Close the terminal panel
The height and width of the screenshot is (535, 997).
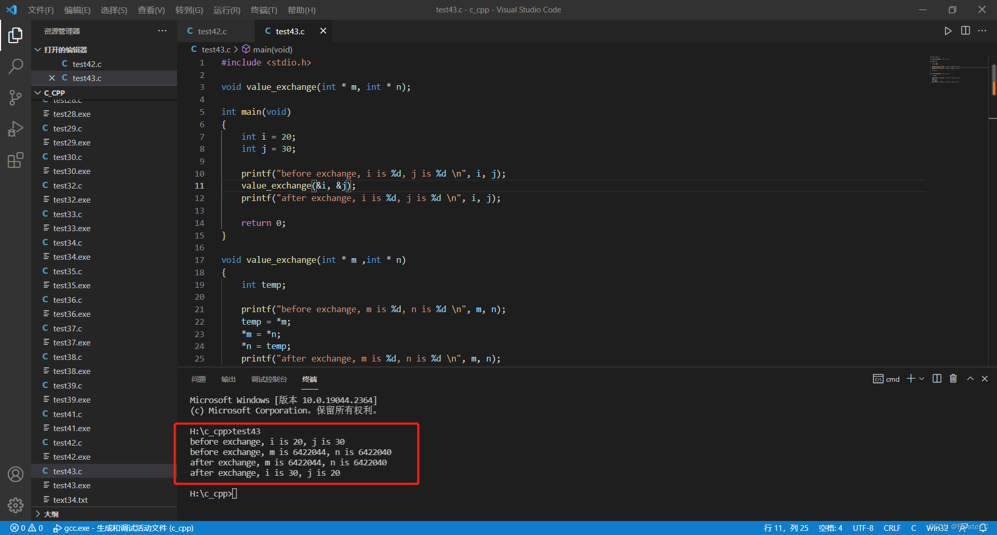985,379
